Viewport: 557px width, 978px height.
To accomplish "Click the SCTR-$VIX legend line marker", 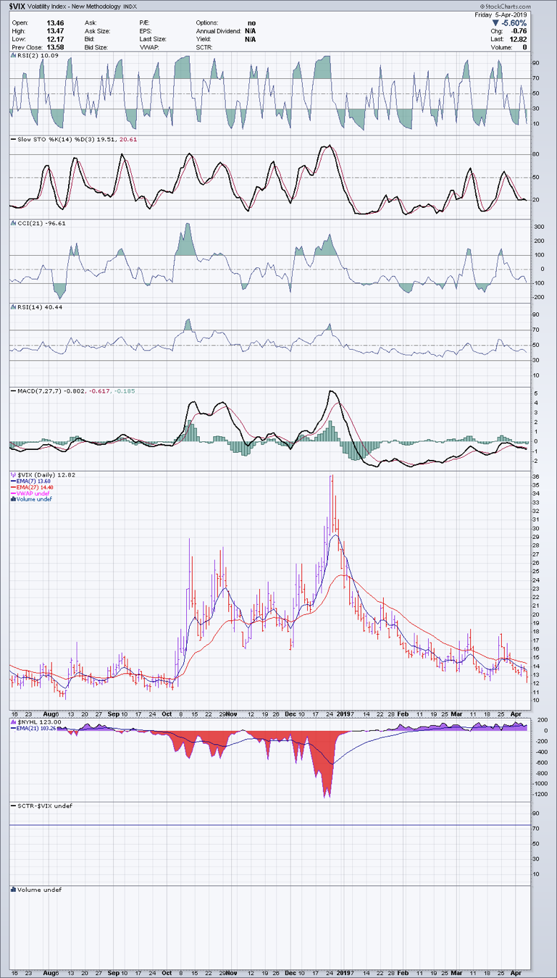I will tap(12, 806).
